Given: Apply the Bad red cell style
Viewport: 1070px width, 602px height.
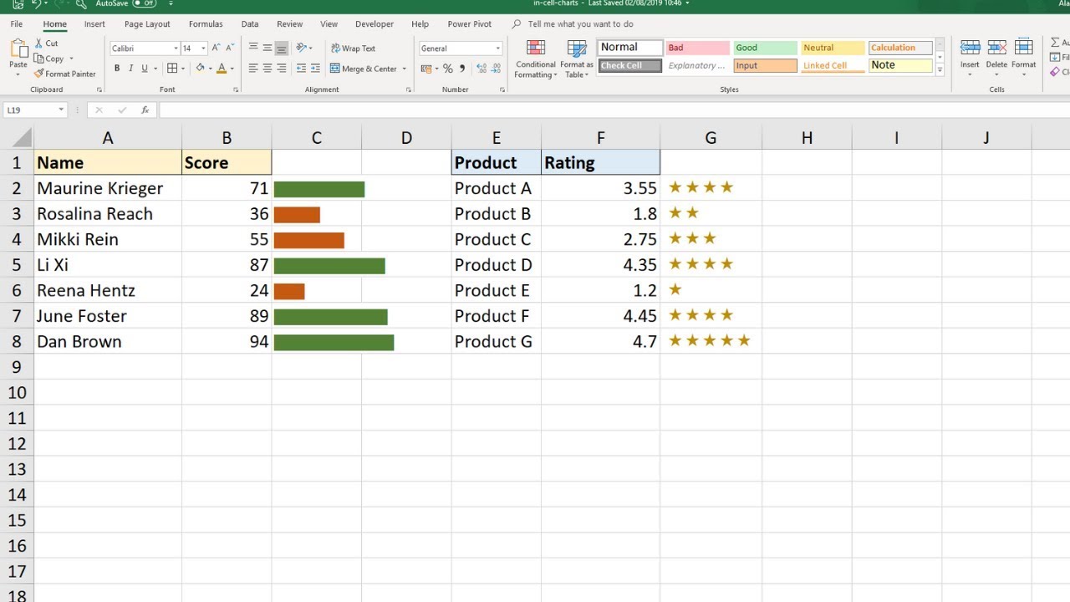Looking at the screenshot, I should pyautogui.click(x=697, y=48).
